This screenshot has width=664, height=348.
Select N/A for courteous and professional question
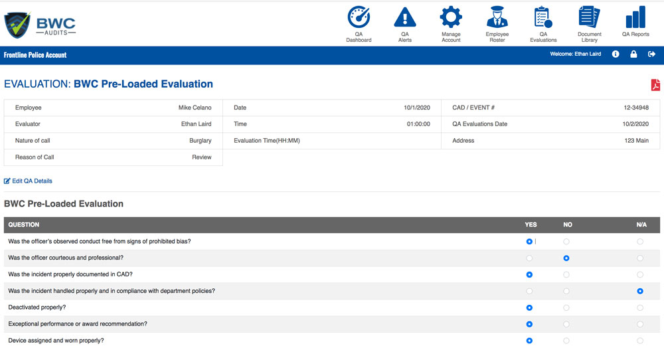(x=640, y=258)
